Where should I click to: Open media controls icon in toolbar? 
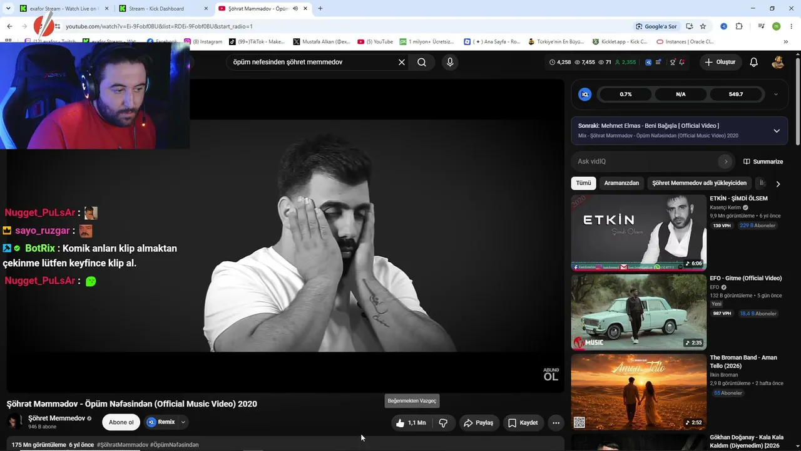[762, 26]
